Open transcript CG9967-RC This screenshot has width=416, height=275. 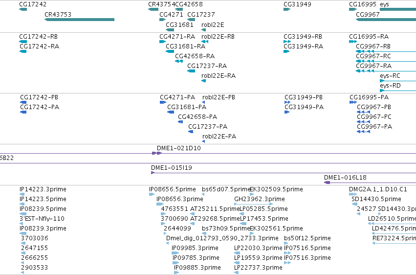pyautogui.click(x=373, y=56)
